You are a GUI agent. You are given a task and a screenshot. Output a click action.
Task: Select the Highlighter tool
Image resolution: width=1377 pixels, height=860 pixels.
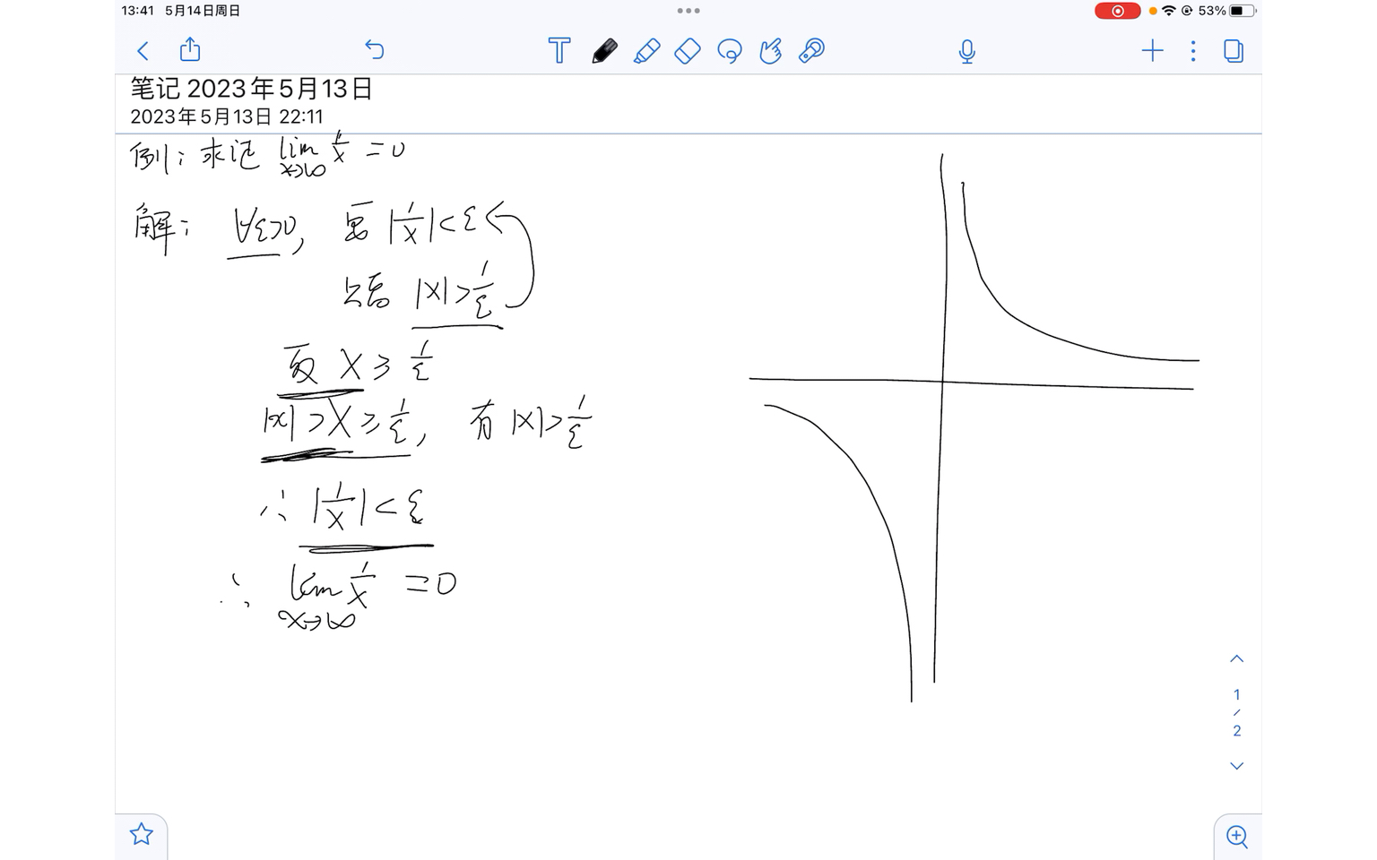coord(646,51)
